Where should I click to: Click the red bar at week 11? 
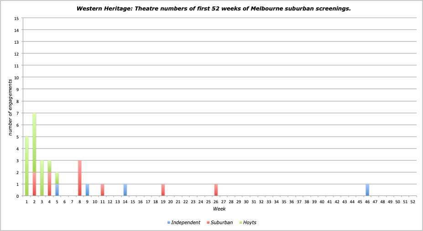(102, 190)
